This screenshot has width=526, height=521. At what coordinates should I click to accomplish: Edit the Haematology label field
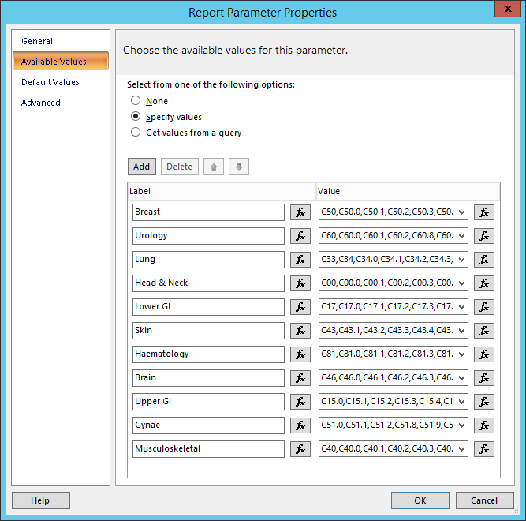[x=208, y=354]
